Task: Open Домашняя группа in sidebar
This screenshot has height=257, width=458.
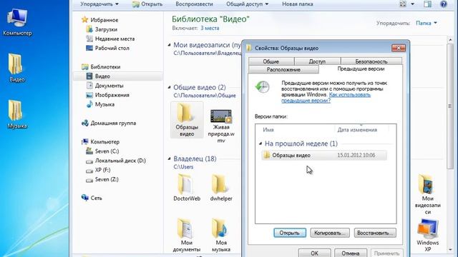Action: tap(113, 123)
